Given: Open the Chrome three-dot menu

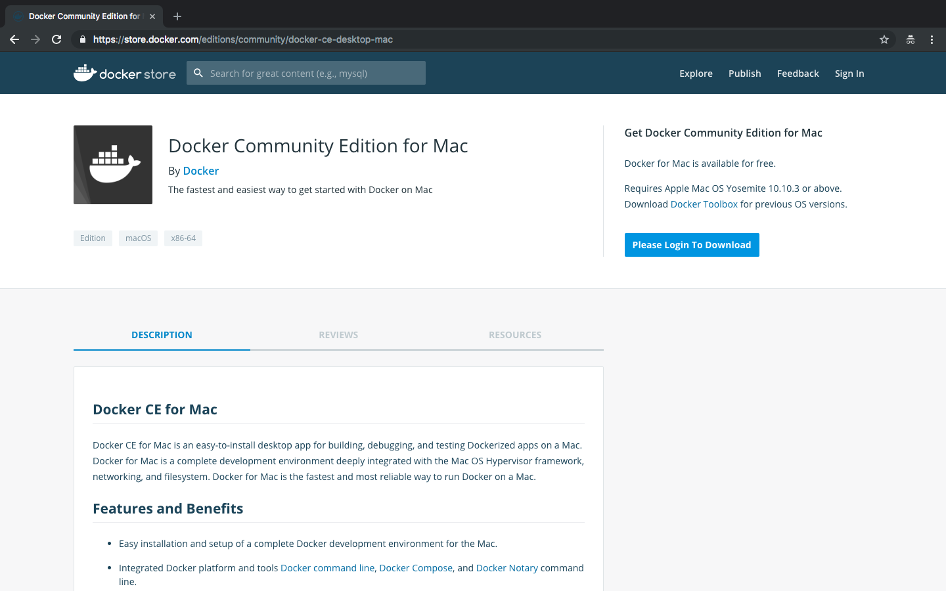Looking at the screenshot, I should (932, 39).
